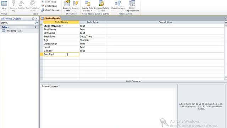Open the expression Builder tool
The height and width of the screenshot is (128, 227).
(21, 5)
